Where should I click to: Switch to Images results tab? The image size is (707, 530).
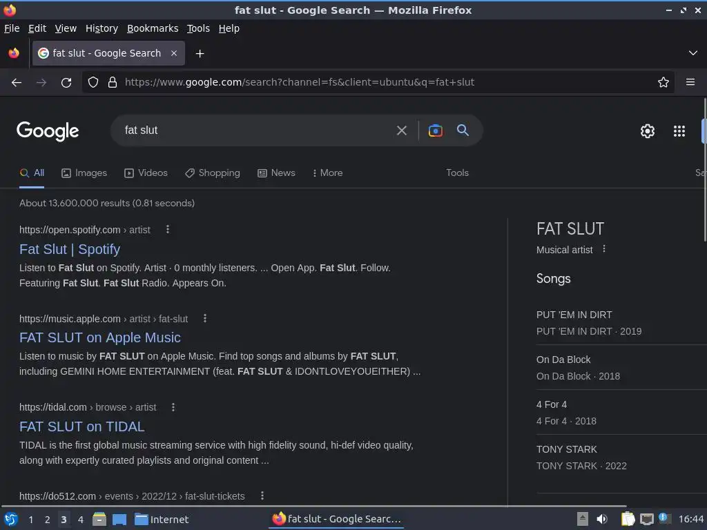84,173
